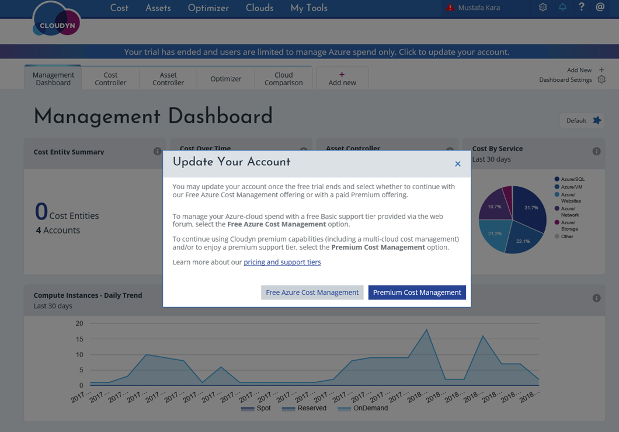Toggle Other legend entry

tap(564, 236)
